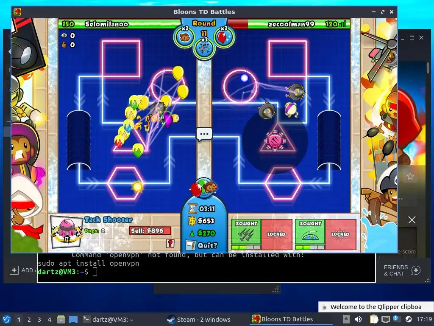Click the 03:11 timer display
The height and width of the screenshot is (326, 434).
click(x=202, y=208)
